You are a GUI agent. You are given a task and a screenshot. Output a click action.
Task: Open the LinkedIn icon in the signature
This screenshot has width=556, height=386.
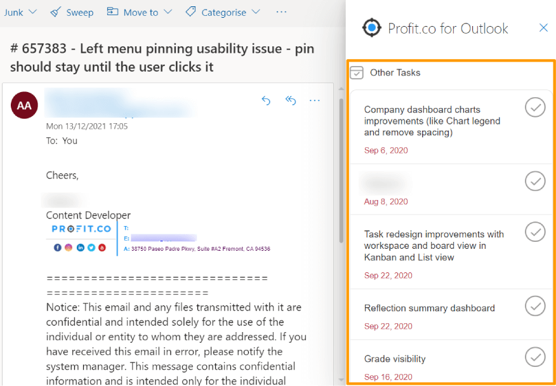(80, 248)
